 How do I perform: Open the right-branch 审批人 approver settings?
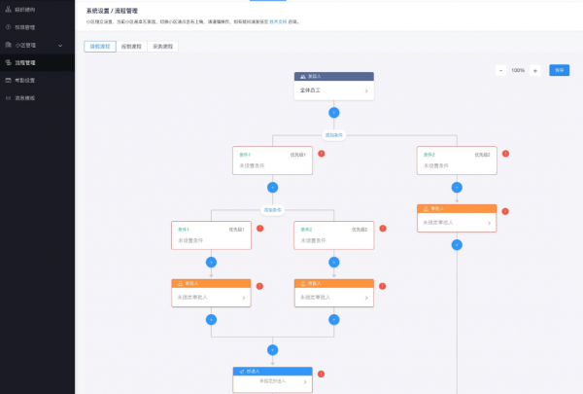pyautogui.click(x=457, y=223)
